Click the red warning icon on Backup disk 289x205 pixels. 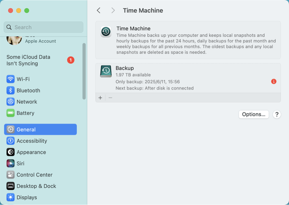point(274,81)
